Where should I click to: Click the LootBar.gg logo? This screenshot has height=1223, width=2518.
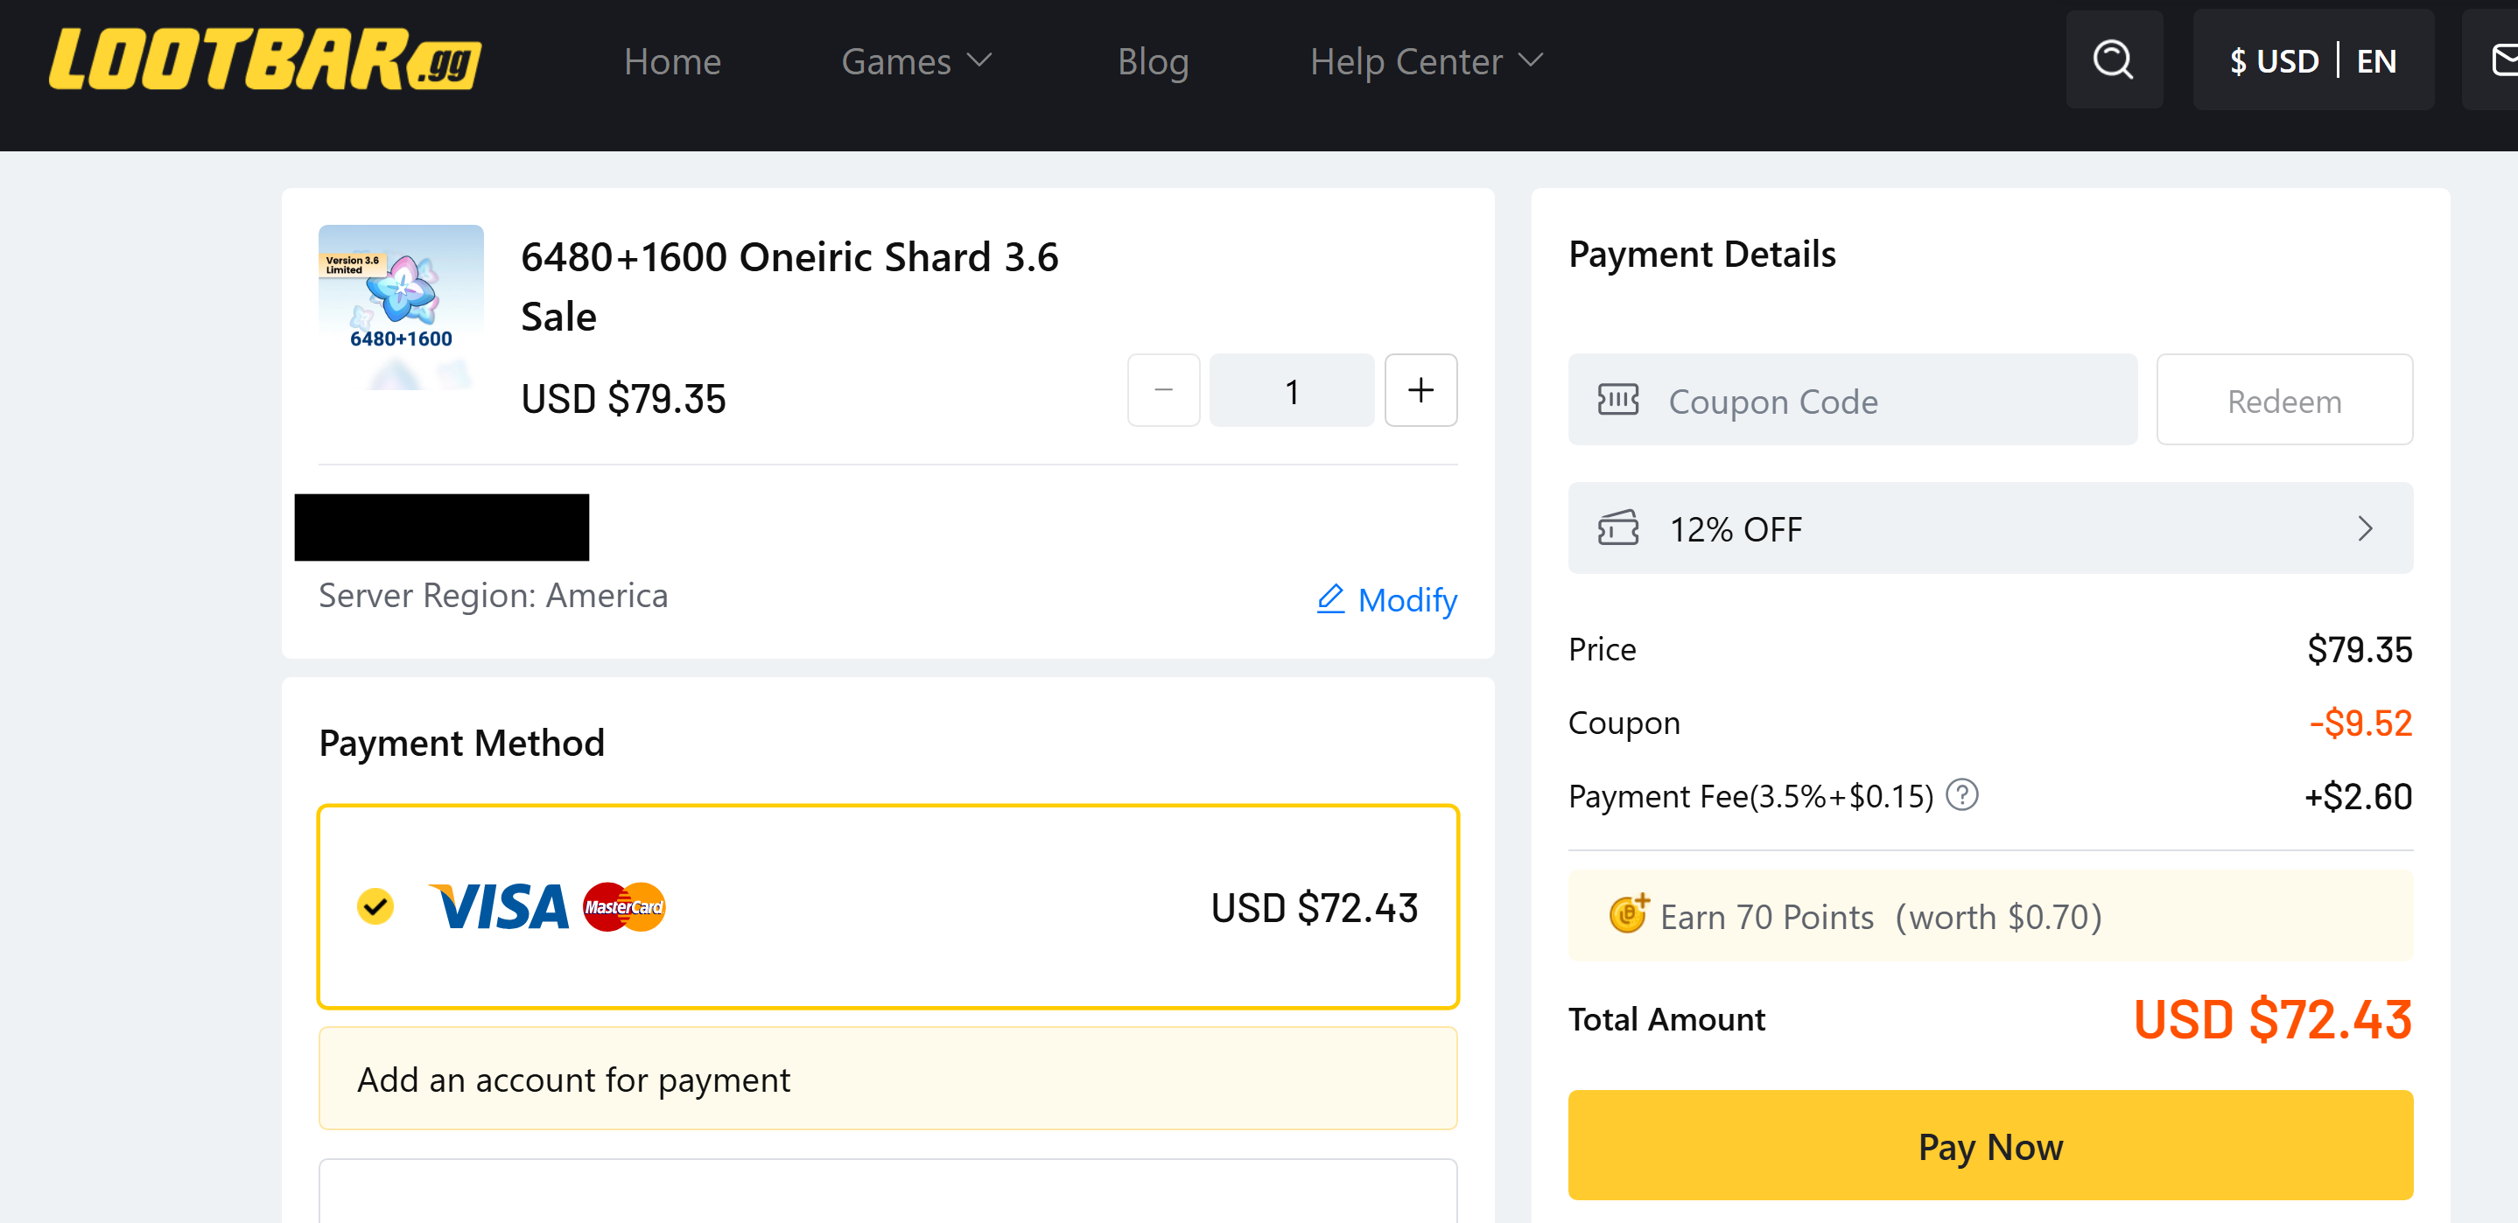pos(265,60)
